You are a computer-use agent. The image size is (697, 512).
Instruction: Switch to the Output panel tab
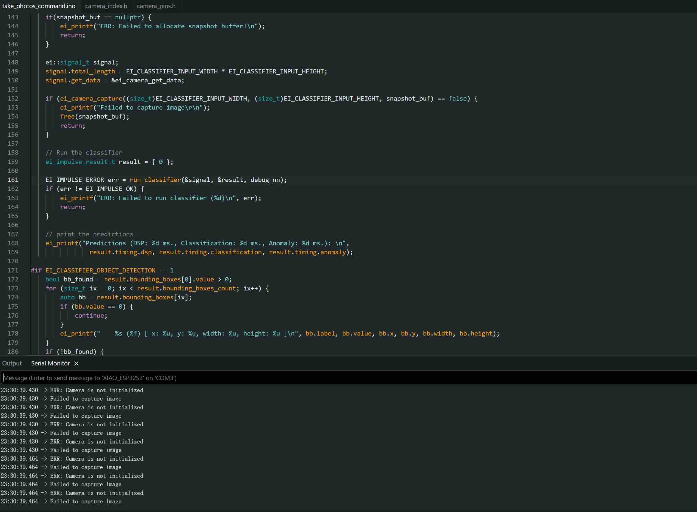(x=12, y=364)
